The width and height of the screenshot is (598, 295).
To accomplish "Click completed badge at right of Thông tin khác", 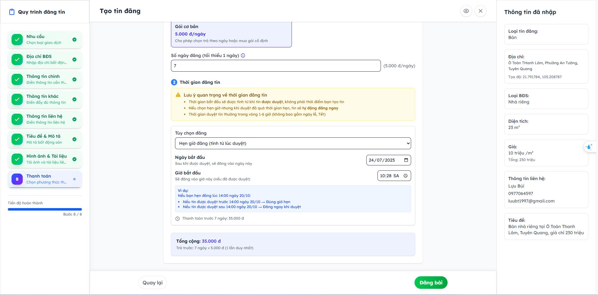I will [x=74, y=99].
